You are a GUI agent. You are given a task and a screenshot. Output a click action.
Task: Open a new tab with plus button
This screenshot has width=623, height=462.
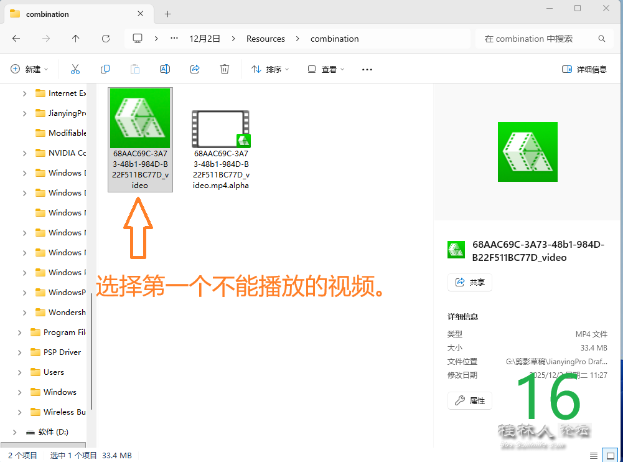point(167,14)
